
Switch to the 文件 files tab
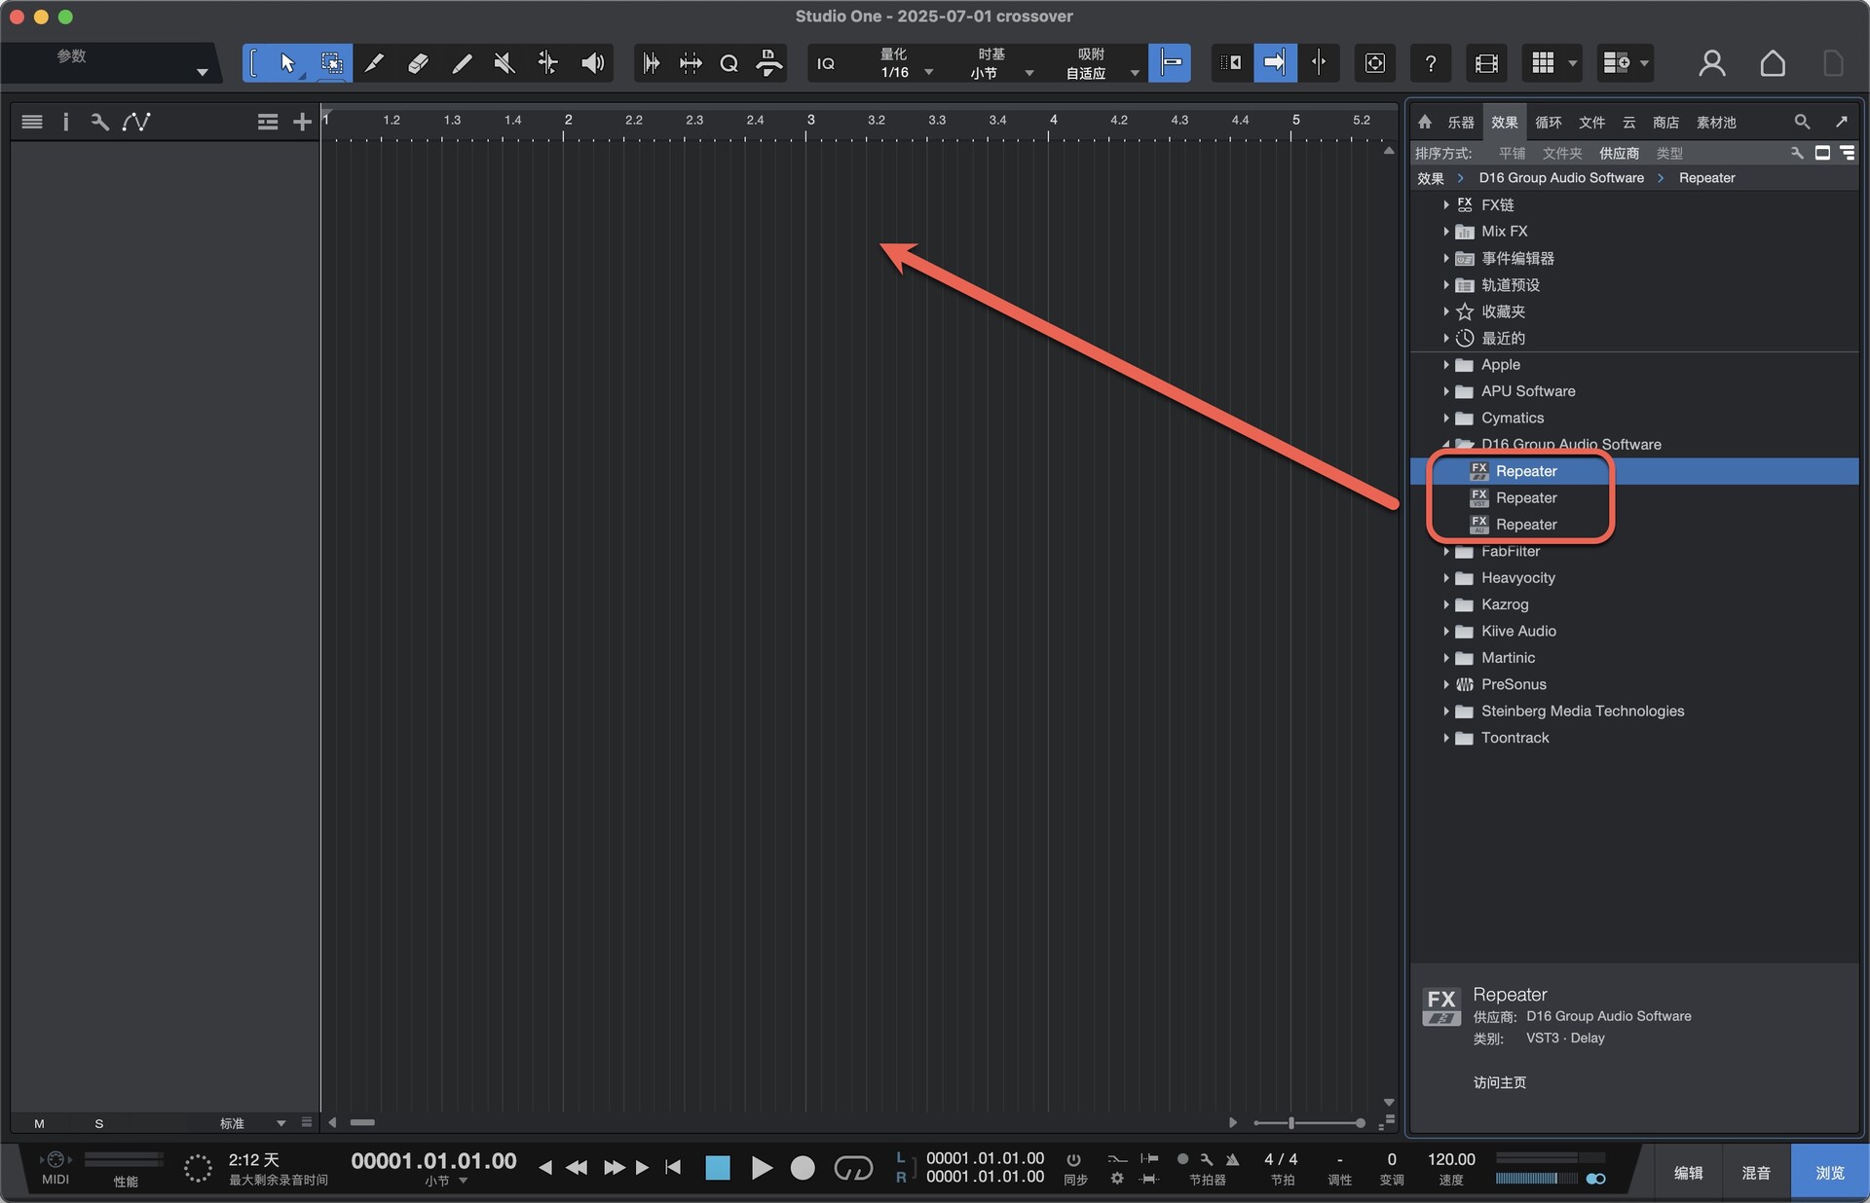click(1591, 122)
